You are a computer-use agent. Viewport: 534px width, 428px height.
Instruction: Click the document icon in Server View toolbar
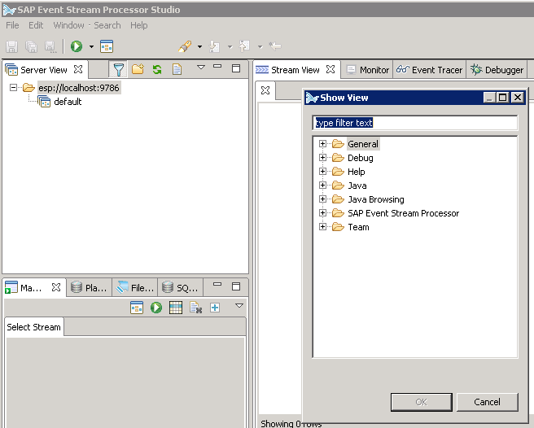pos(177,70)
